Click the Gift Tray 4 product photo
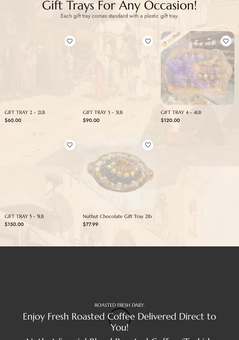Image resolution: width=239 pixels, height=340 pixels. pos(198,68)
